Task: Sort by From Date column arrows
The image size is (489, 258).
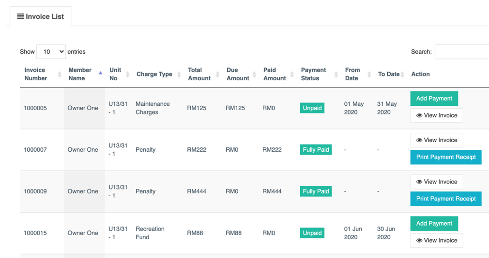Action: click(x=369, y=74)
